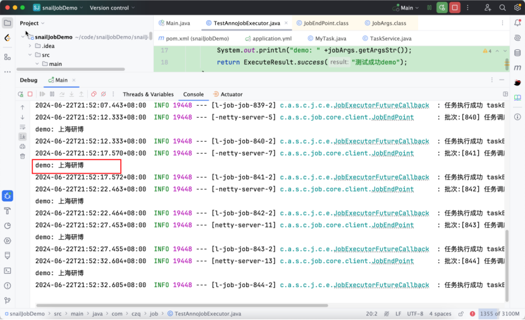Open IDE settings gear icon

coord(517,8)
